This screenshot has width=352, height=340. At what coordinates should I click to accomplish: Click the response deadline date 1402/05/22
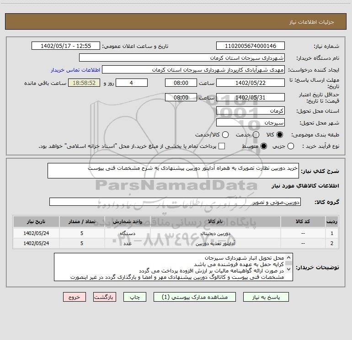251,83
